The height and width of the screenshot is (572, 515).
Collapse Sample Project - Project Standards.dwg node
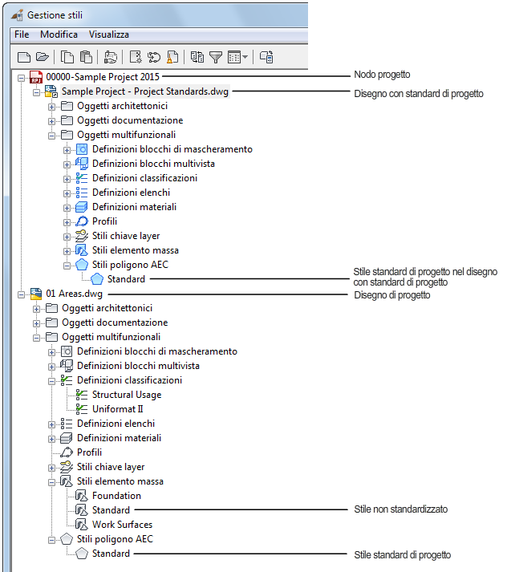click(36, 92)
